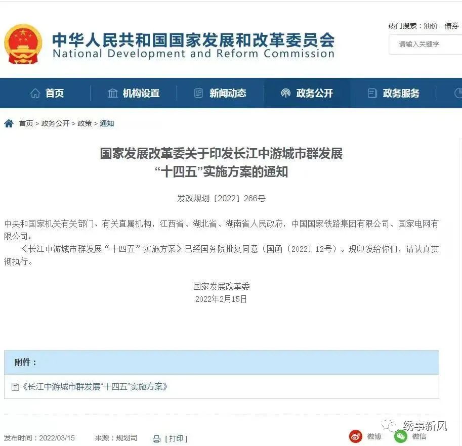Click the 债券 hot search link
The width and height of the screenshot is (462, 446).
(452, 26)
